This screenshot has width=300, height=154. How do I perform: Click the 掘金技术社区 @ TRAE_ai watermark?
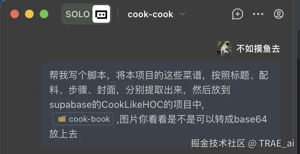point(242,143)
